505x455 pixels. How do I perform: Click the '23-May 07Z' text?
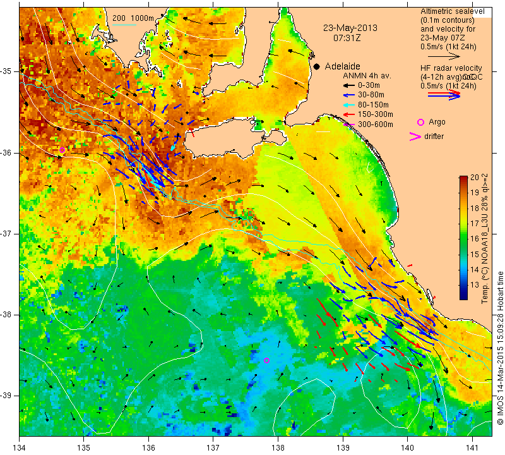click(x=443, y=38)
